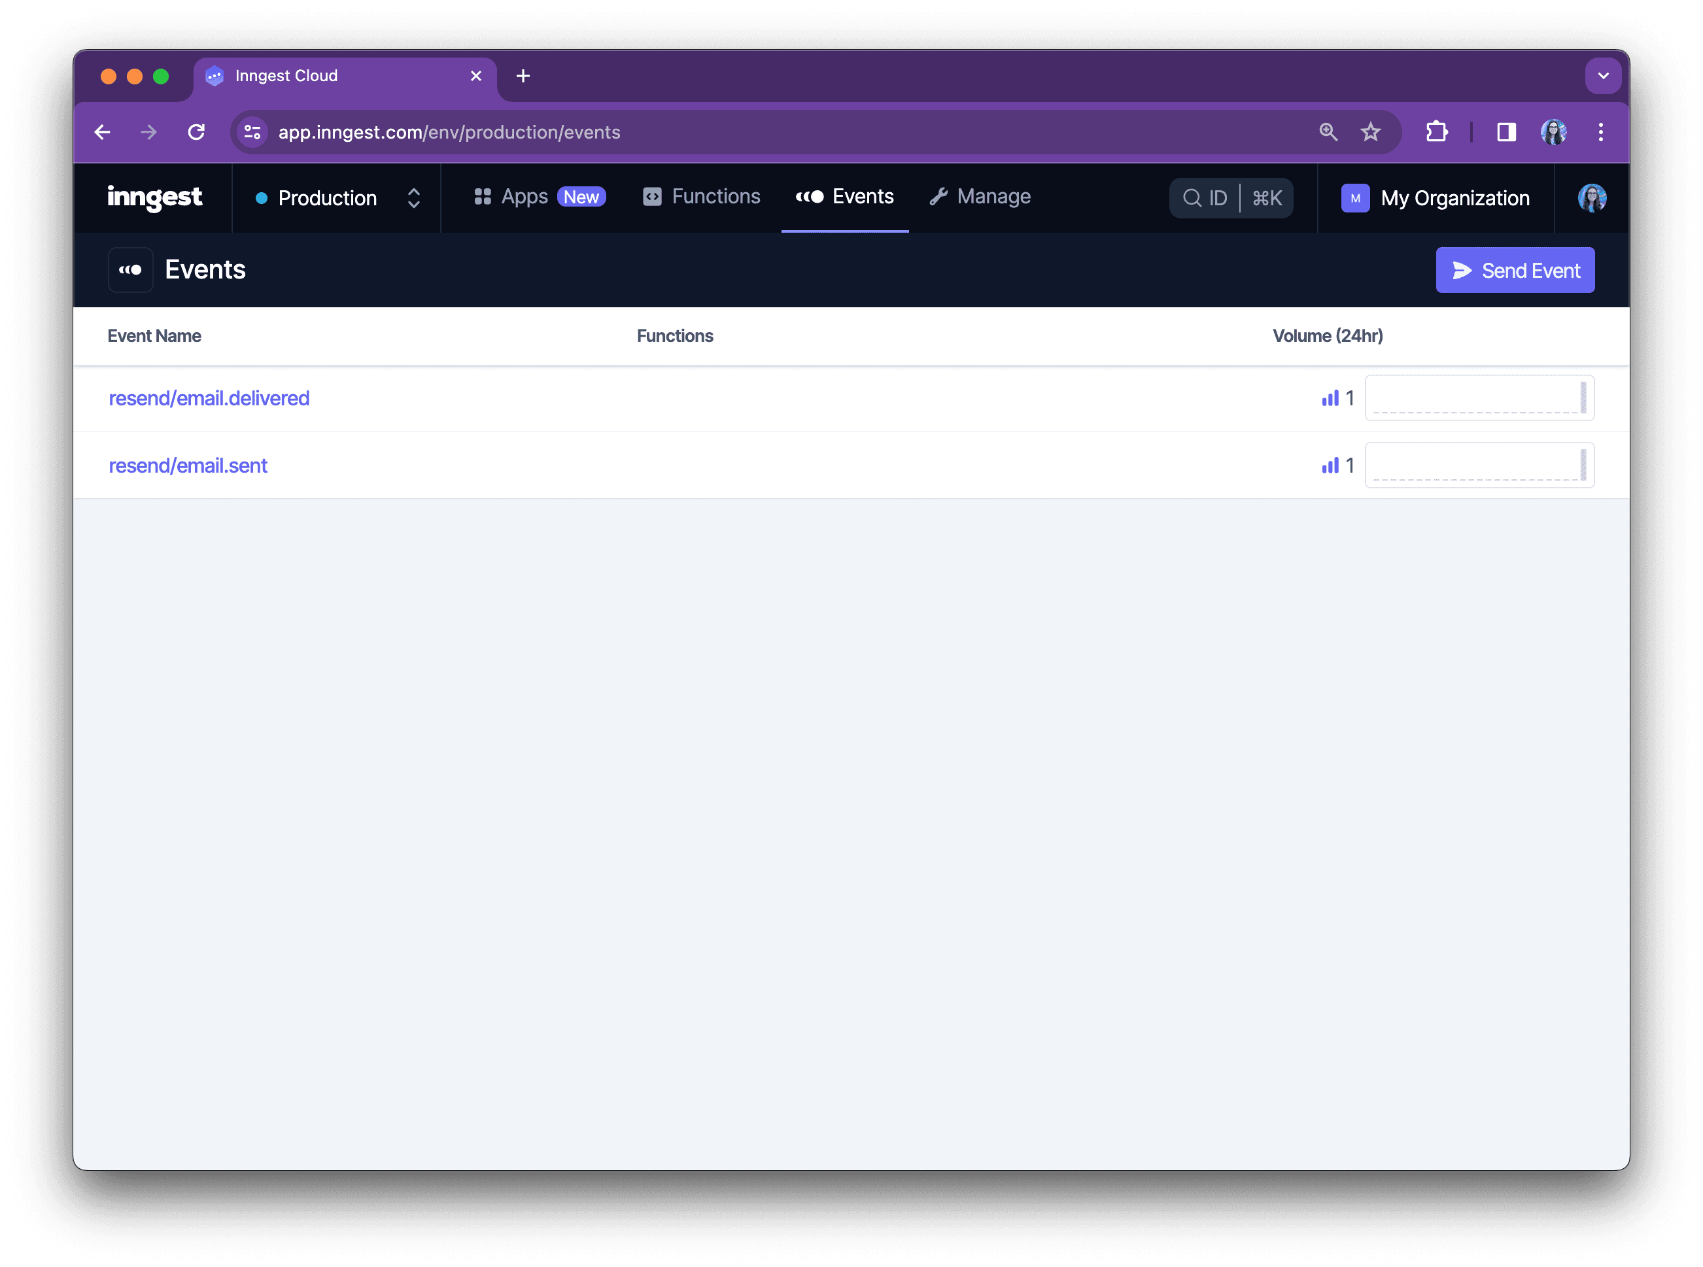Screen dimensions: 1703x1267
Task: Click the Functions icon in navigation
Action: click(x=651, y=195)
